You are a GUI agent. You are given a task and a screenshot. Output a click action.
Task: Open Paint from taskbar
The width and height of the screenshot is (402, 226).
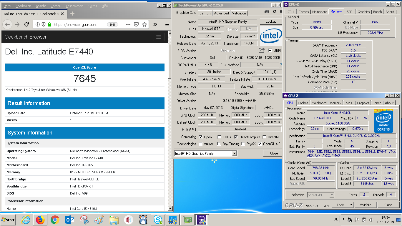(x=99, y=220)
